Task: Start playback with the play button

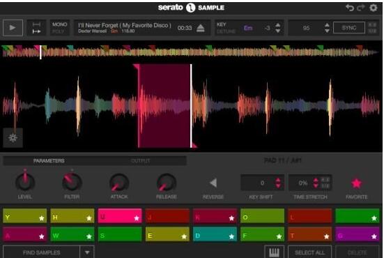Action: point(13,28)
